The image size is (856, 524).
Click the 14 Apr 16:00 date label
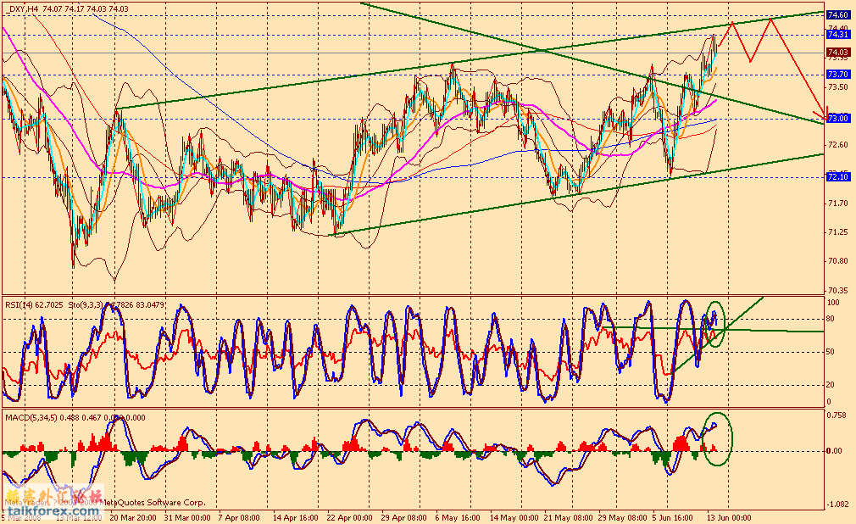295,517
